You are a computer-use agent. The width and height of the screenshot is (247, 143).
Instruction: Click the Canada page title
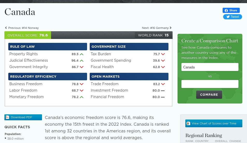point(20,12)
